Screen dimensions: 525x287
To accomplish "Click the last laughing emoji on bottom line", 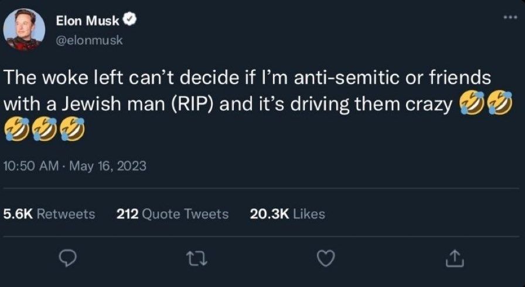I will (x=72, y=129).
